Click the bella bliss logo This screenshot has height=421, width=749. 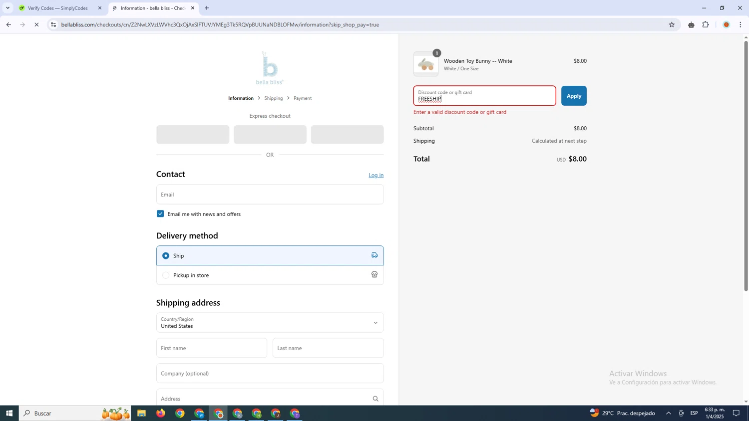pos(270,68)
